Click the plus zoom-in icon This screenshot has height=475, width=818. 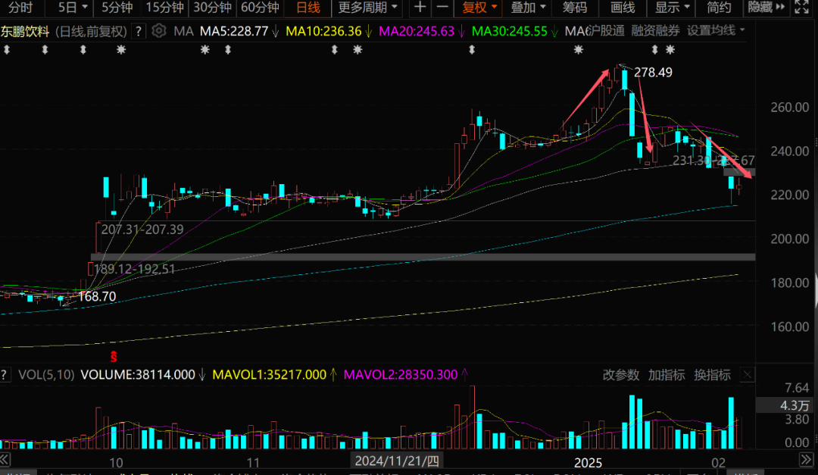pos(420,8)
